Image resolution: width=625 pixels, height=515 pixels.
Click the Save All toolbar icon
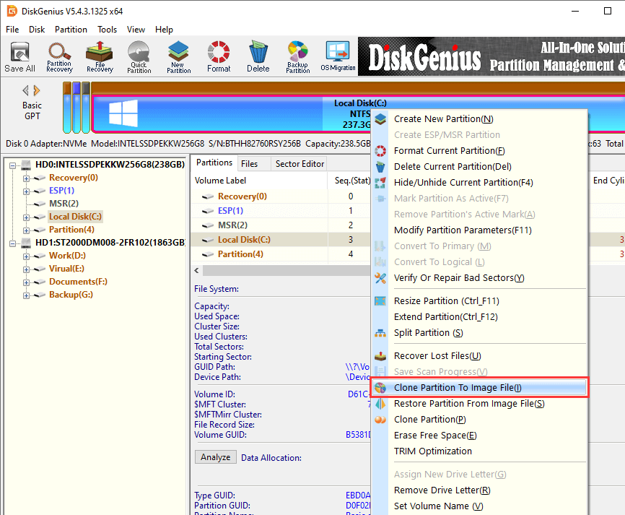coord(19,56)
